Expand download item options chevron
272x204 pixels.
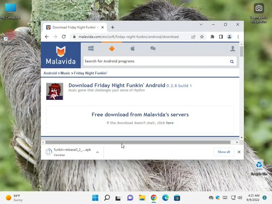(x=97, y=152)
